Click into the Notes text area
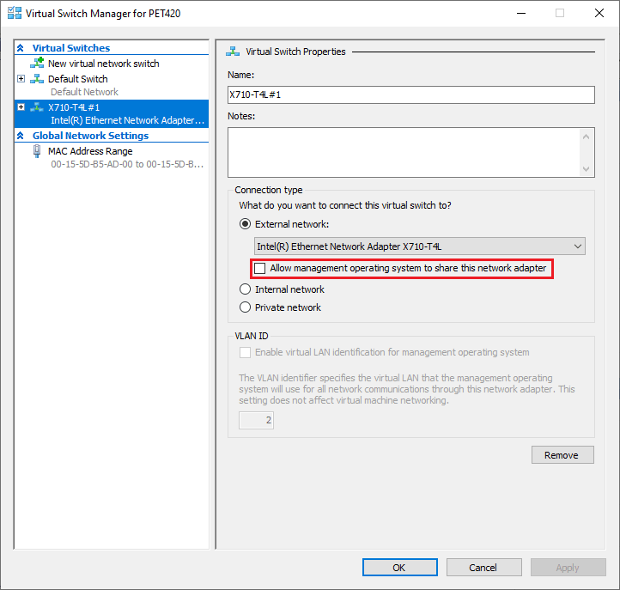620x590 pixels. point(404,152)
